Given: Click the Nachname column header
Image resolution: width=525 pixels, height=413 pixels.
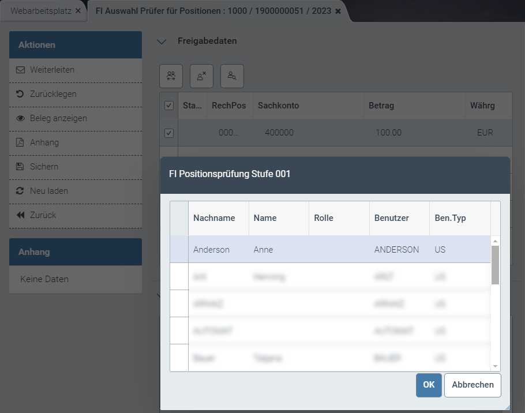Looking at the screenshot, I should (214, 218).
